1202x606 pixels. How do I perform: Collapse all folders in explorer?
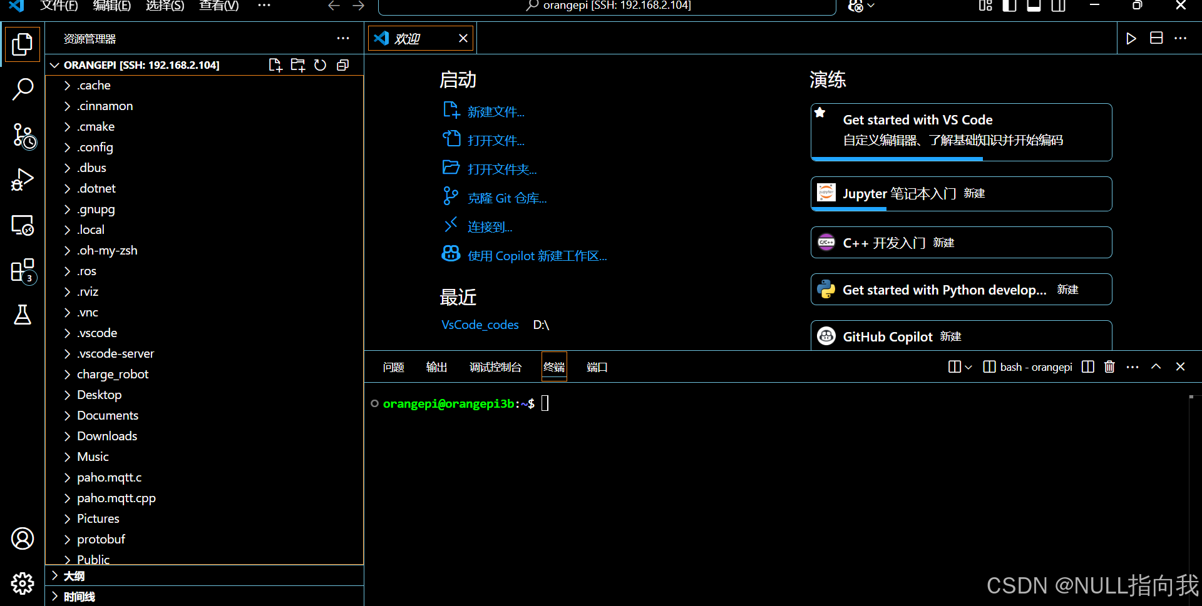(x=342, y=65)
